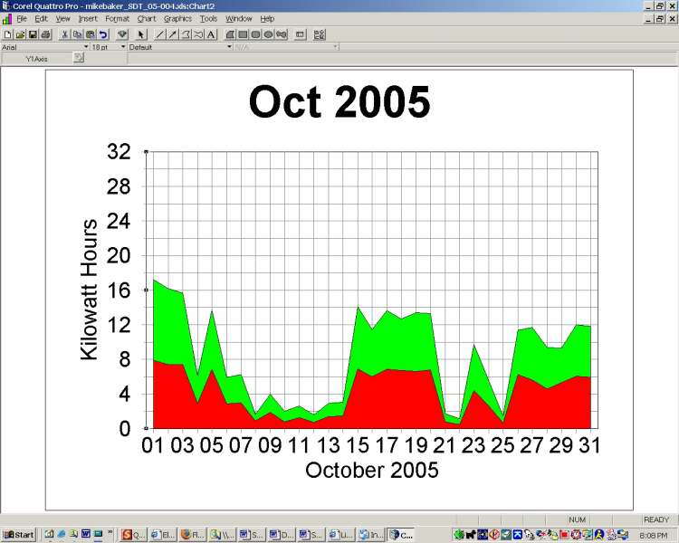The image size is (679, 543).
Task: Expand the Default style dropdown
Action: 229,46
